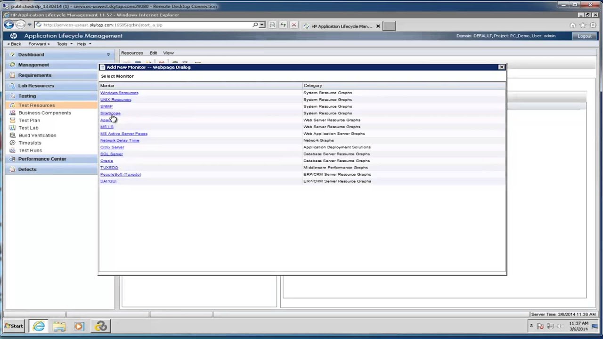This screenshot has height=339, width=603.
Task: Open Windows Explorer folder in taskbar
Action: pyautogui.click(x=59, y=326)
